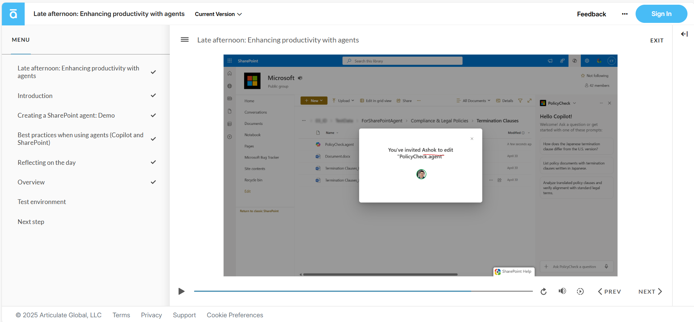This screenshot has height=322, width=694.
Task: Open the more options ellipsis menu
Action: coord(624,14)
